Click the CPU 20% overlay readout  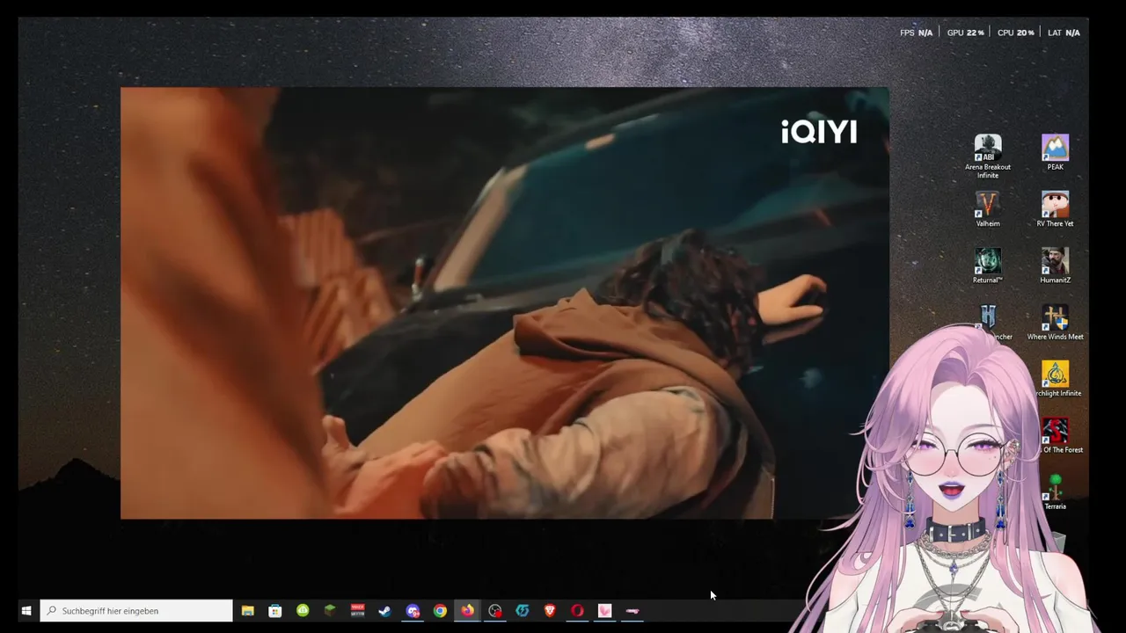click(x=1015, y=33)
